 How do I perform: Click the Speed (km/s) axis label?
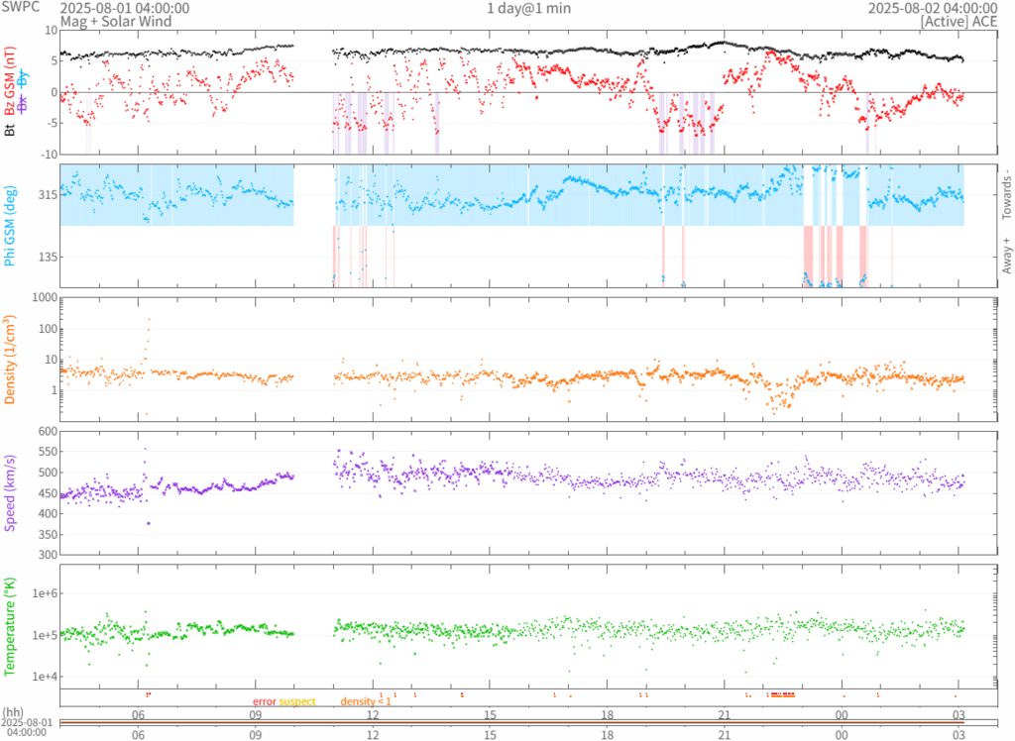click(11, 492)
